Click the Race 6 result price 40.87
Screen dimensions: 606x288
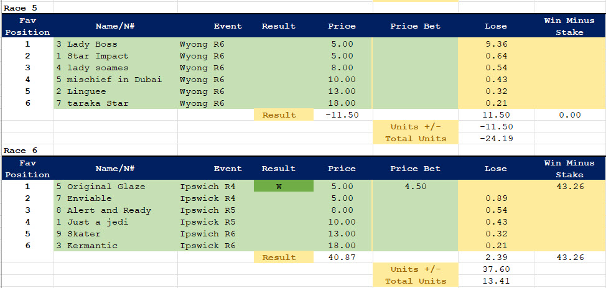pyautogui.click(x=342, y=258)
